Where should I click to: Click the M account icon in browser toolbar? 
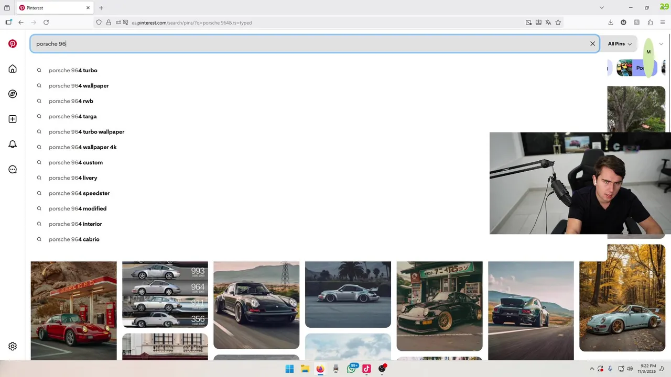tap(623, 23)
